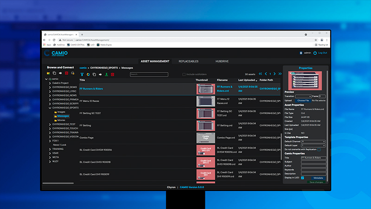371x209 pixels.
Task: Click the Choose File upload button
Action: [303, 100]
